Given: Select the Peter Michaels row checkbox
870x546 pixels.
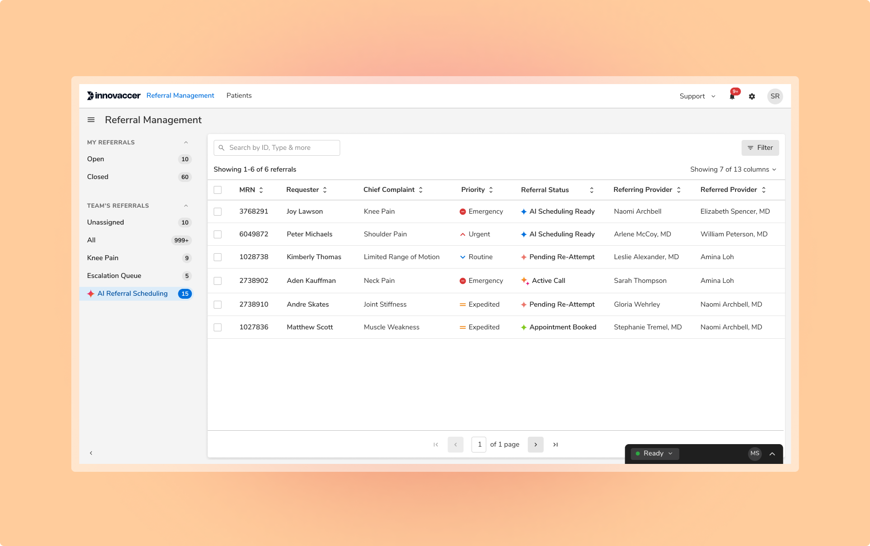Looking at the screenshot, I should click(x=217, y=234).
